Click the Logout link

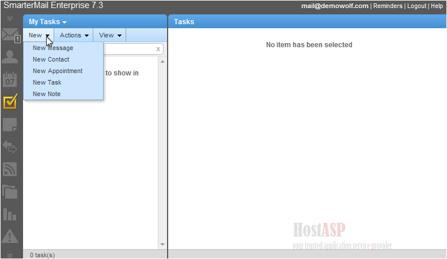[416, 6]
